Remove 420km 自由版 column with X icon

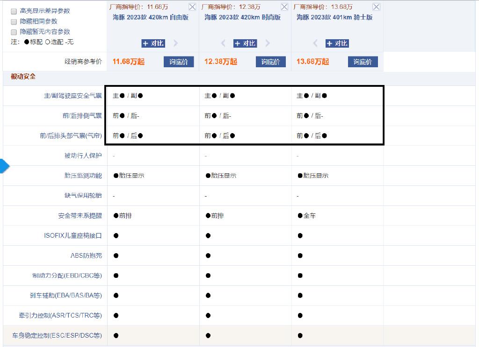click(x=192, y=7)
